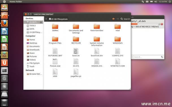The width and height of the screenshot is (172, 107).
Task: Click the Ubuntu dash button
Action: [x=4, y=1]
